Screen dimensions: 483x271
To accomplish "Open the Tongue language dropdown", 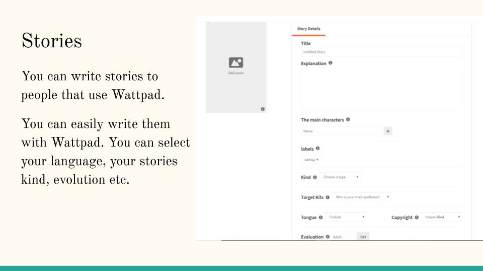I will coord(346,217).
